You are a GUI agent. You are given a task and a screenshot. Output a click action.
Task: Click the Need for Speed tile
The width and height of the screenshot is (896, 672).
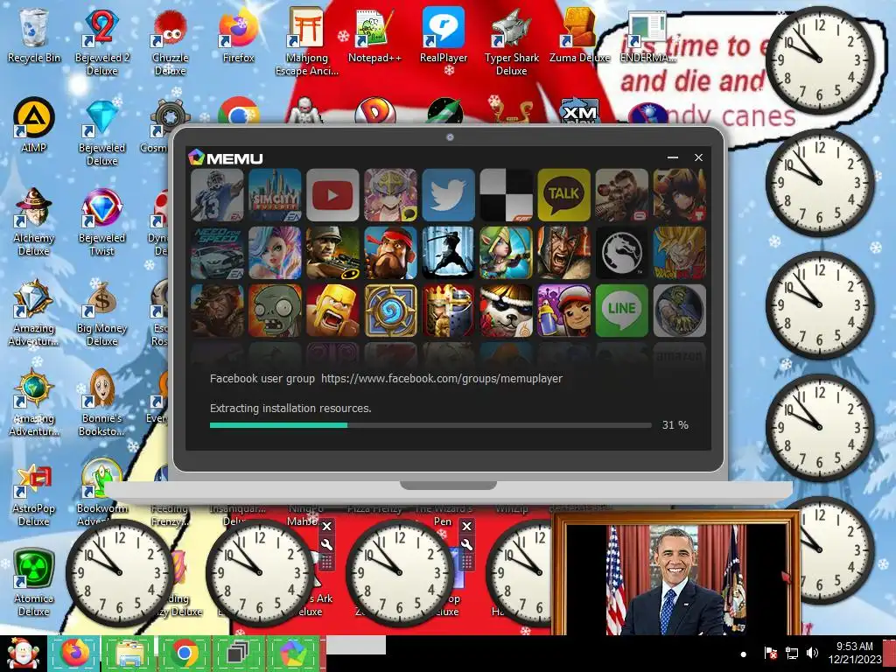217,253
